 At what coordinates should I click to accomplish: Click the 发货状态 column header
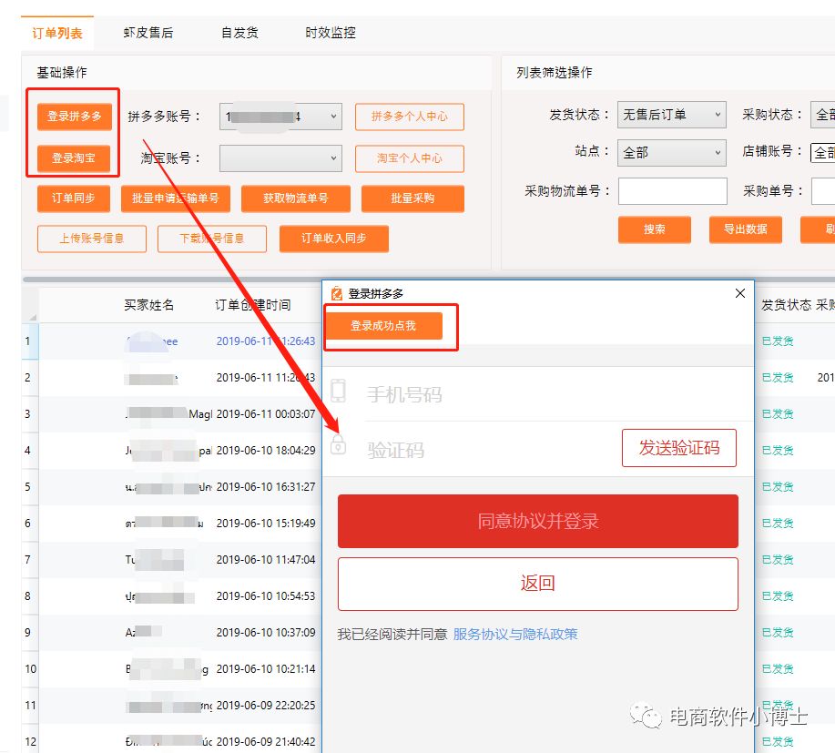click(786, 305)
